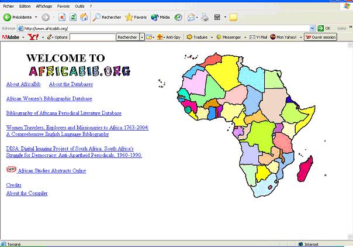Image resolution: width=353 pixels, height=247 pixels.
Task: Go to the home page icon
Action: coord(84,17)
